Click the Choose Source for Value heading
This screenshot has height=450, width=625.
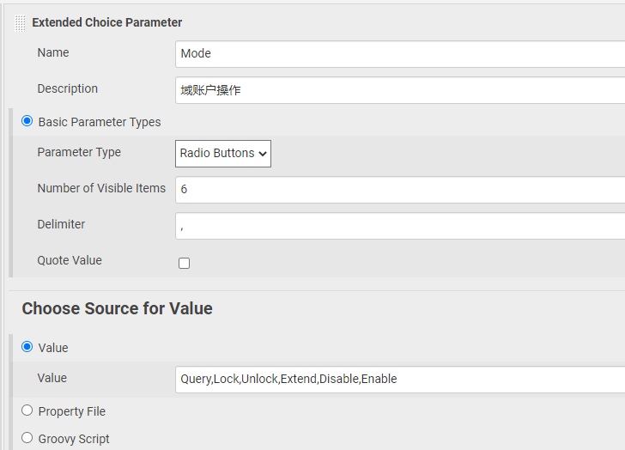click(117, 308)
